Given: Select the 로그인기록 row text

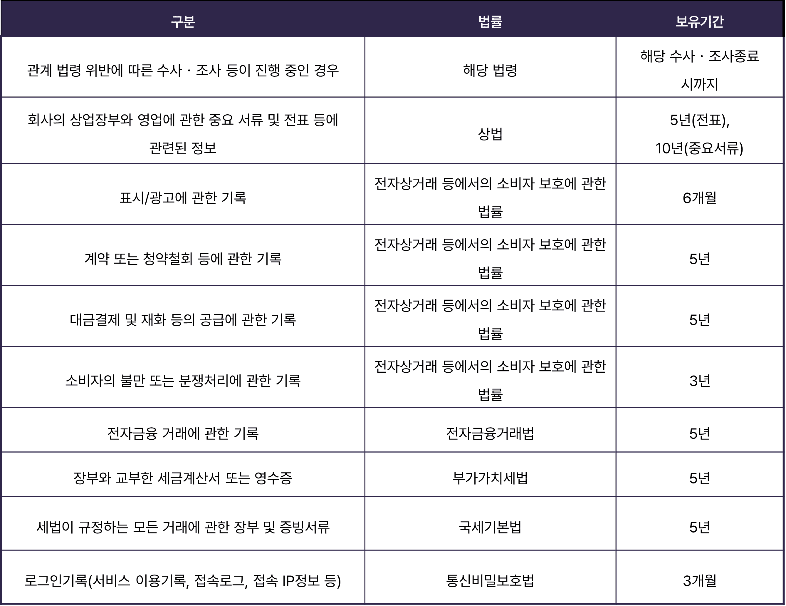Looking at the screenshot, I should click(183, 580).
